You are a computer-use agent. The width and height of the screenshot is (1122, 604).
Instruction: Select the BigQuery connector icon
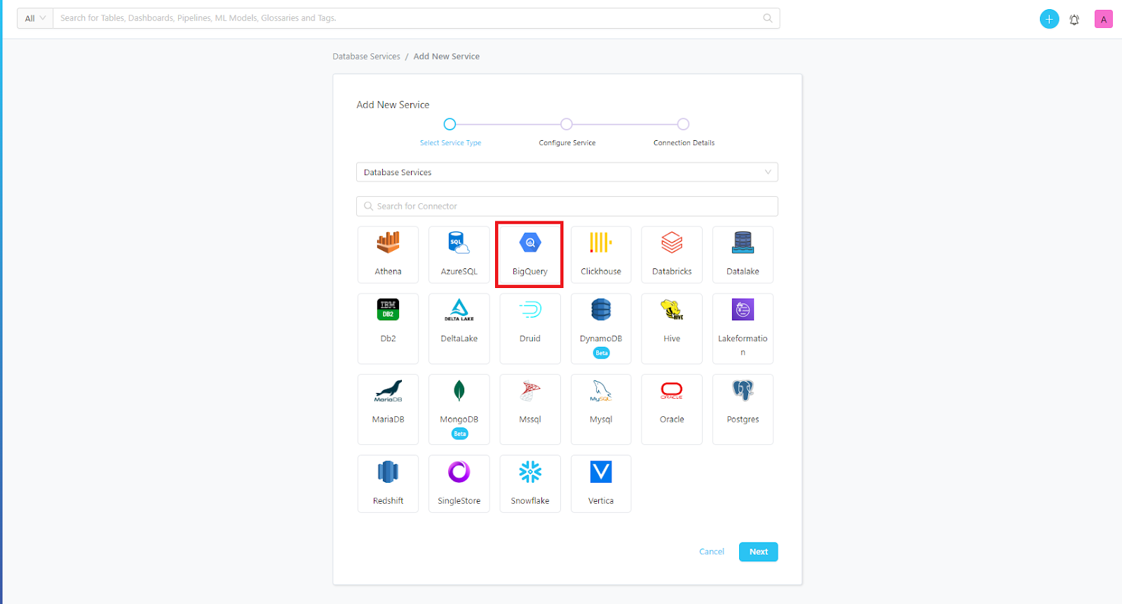pos(529,244)
